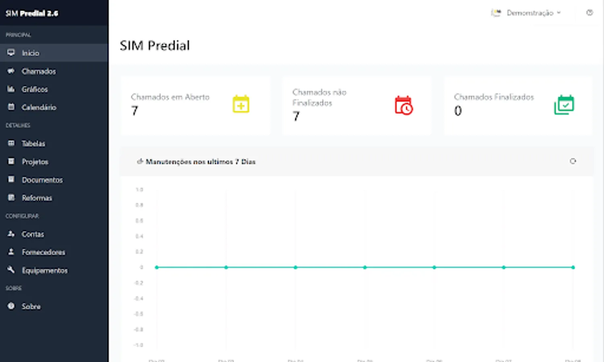
Task: Open Contas configuration
Action: 54,234
